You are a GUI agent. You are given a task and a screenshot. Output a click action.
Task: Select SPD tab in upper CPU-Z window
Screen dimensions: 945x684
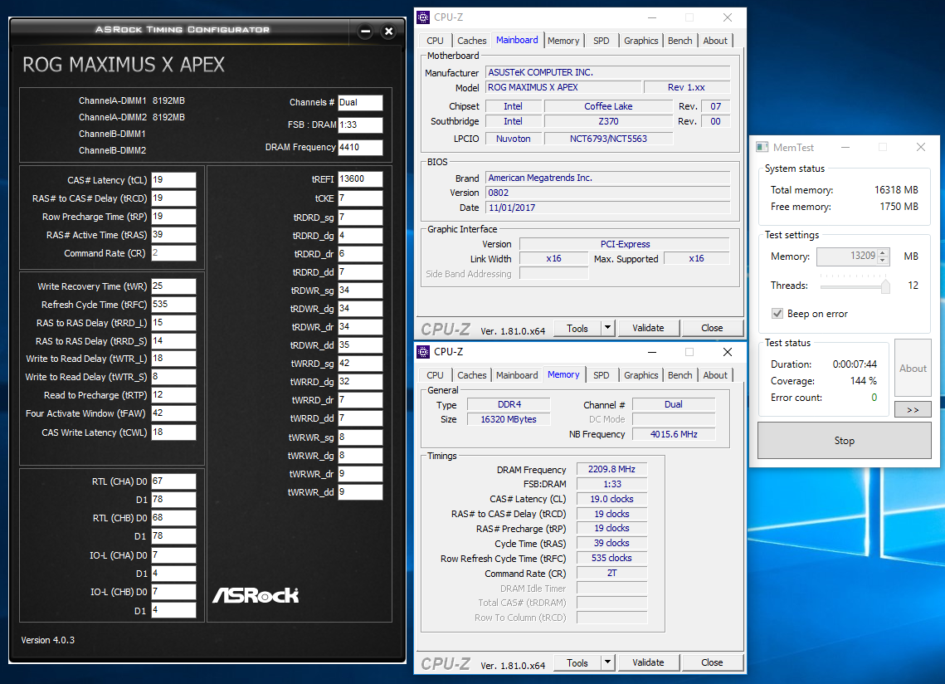tap(602, 41)
